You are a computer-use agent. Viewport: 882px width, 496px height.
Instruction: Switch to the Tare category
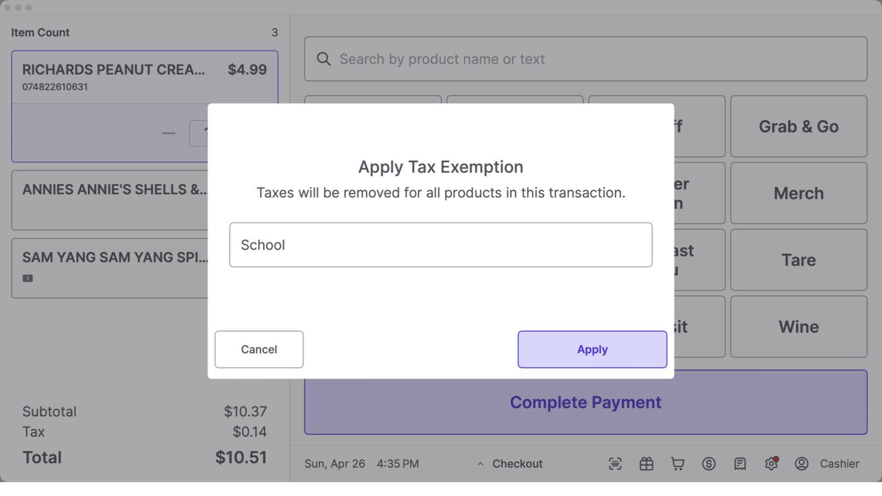pyautogui.click(x=798, y=260)
